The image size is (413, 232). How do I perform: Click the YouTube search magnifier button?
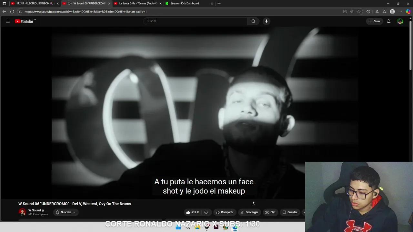click(253, 21)
